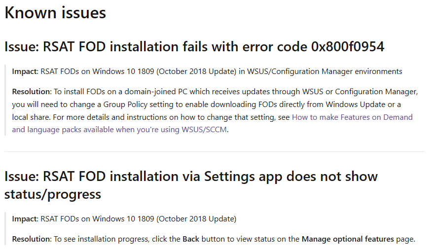
Task: Click 'Resolution' label before 'To see installation progress'
Action: click(32, 239)
